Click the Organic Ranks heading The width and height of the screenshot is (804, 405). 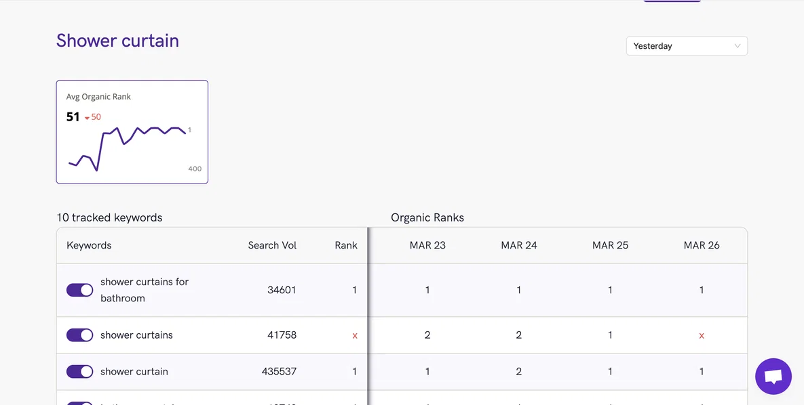427,217
